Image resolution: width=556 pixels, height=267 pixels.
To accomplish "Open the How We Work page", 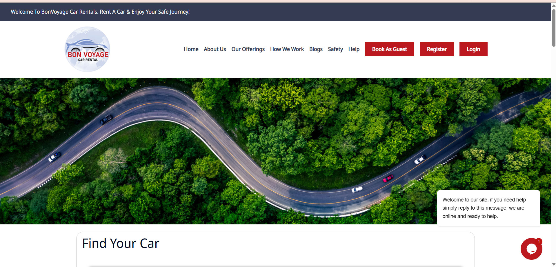I will [287, 49].
